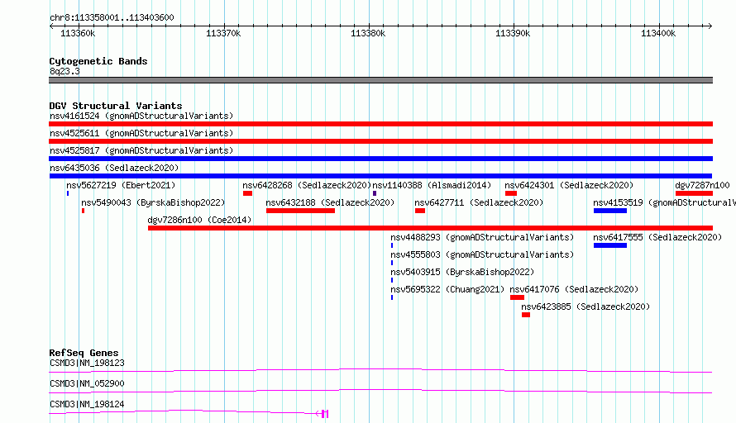This screenshot has width=736, height=423.
Task: Select the nsv6427711 (Sedlazeck2020) label
Action: 479,202
